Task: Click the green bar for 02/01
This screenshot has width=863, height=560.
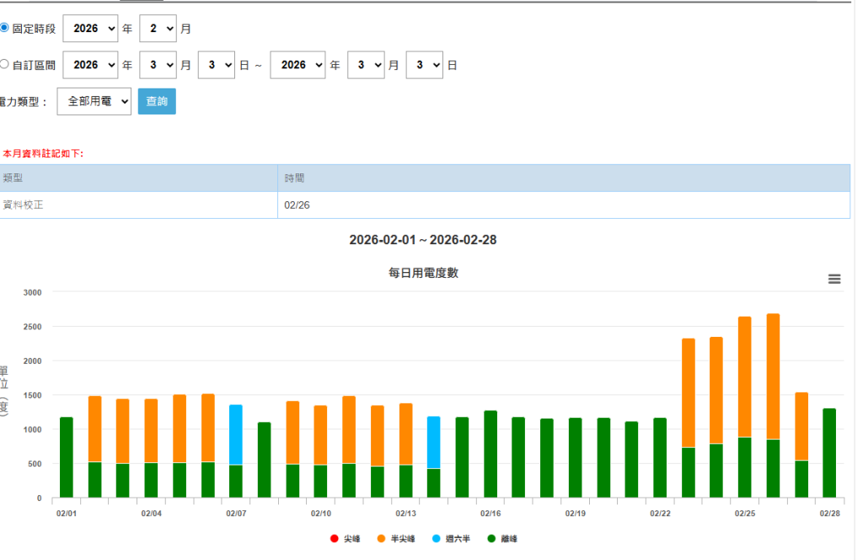Action: pyautogui.click(x=67, y=457)
